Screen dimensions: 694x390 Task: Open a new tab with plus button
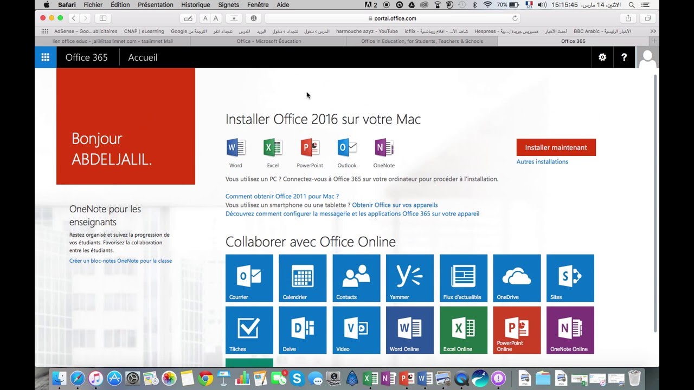click(x=654, y=41)
